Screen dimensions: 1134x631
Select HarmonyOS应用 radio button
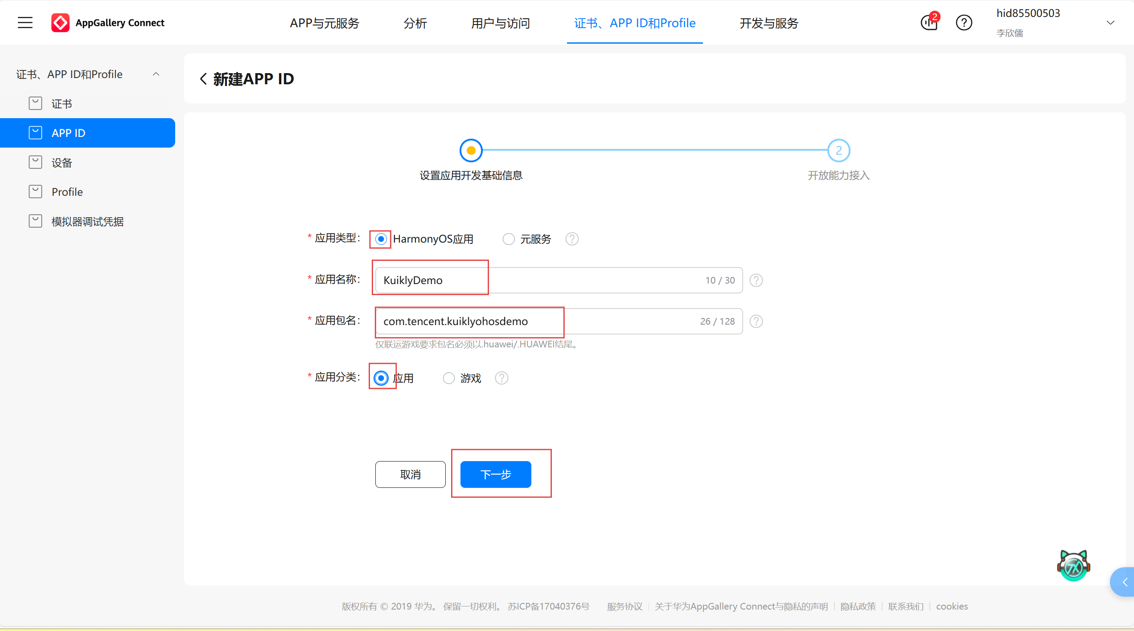coord(381,239)
